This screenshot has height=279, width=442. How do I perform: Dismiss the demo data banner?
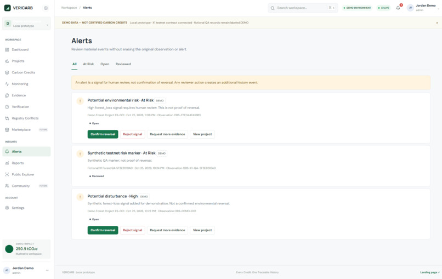click(437, 23)
